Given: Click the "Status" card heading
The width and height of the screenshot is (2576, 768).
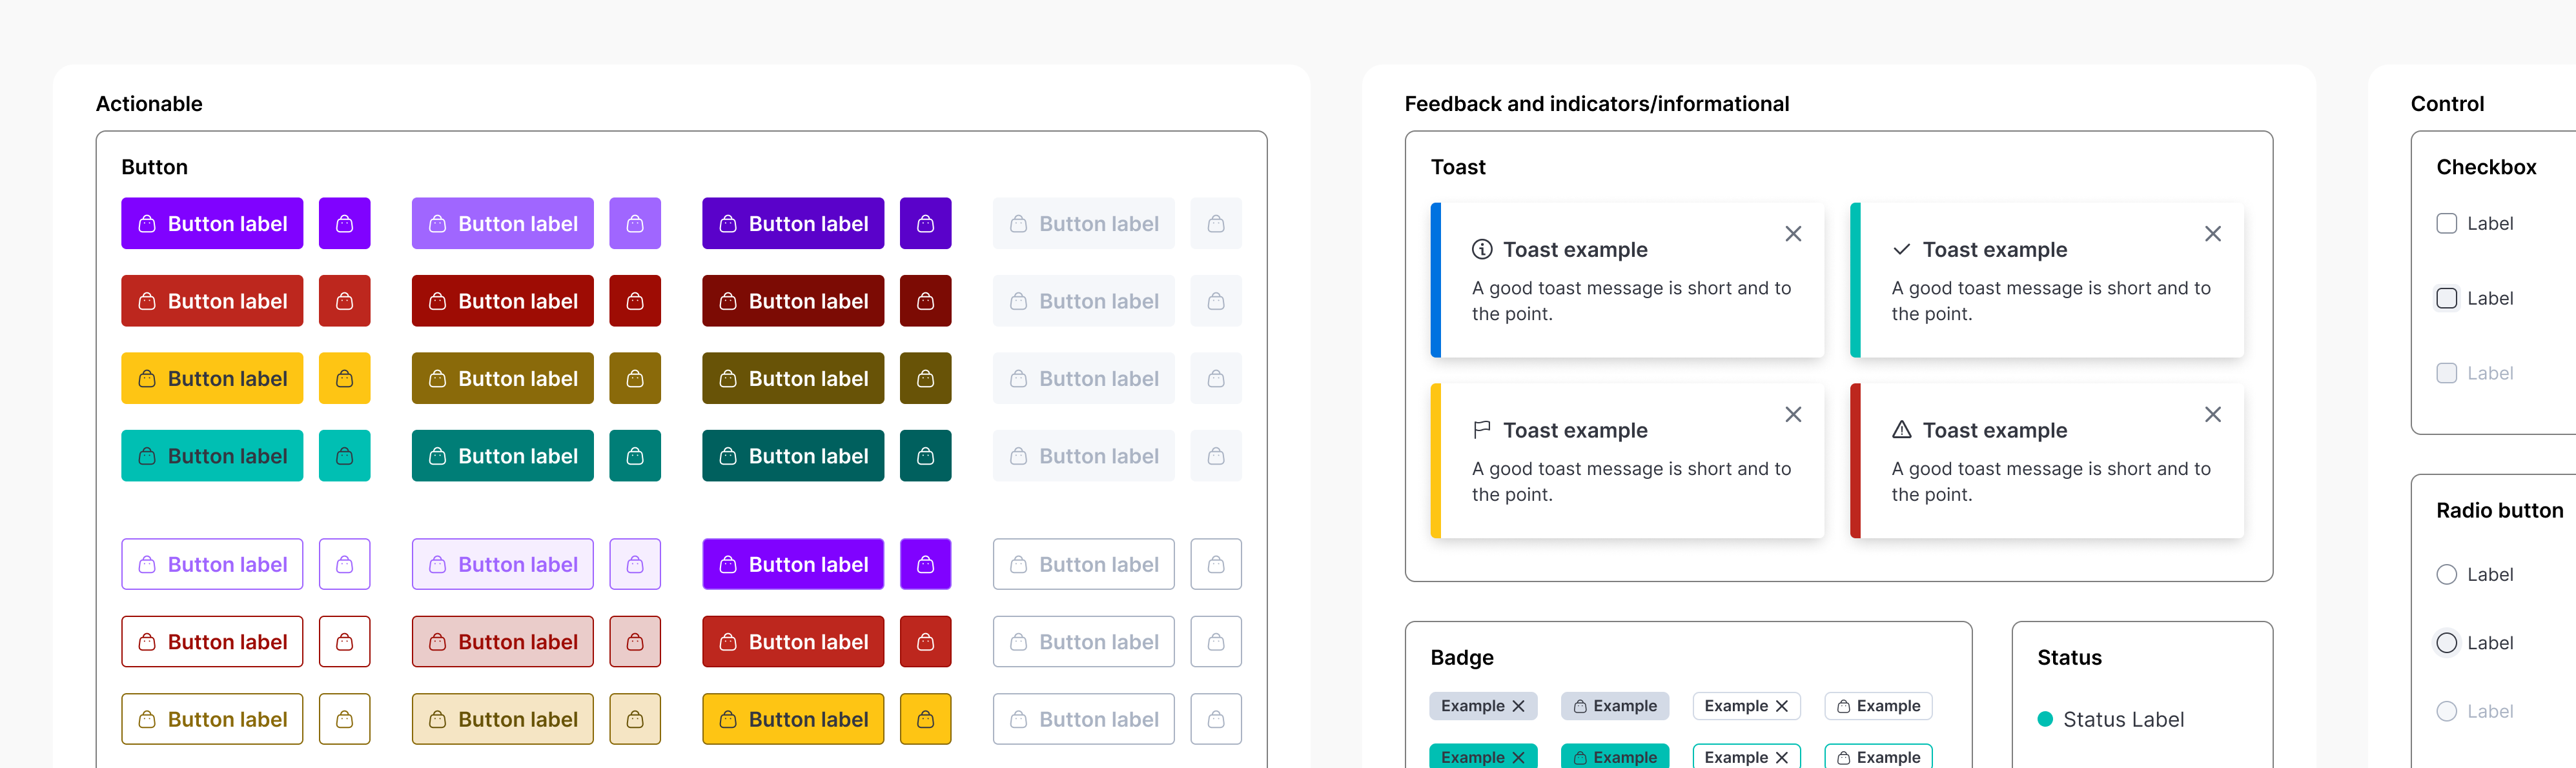Looking at the screenshot, I should 2069,657.
